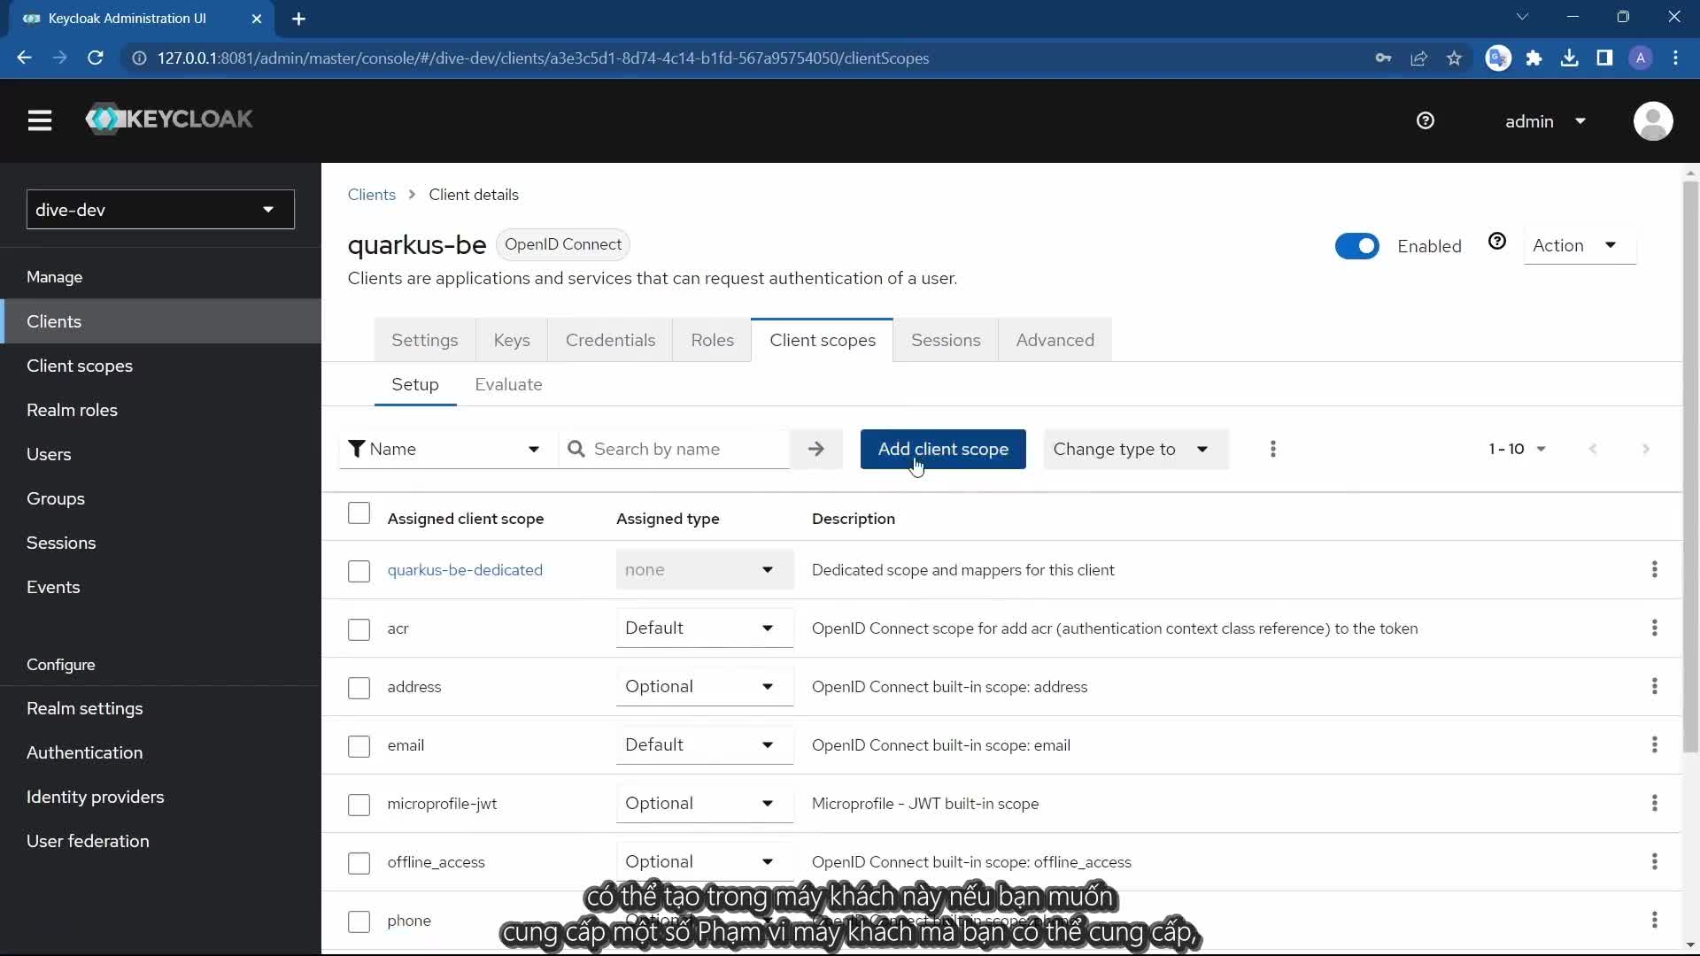1700x956 pixels.
Task: Click the admin user avatar
Action: (1651, 121)
